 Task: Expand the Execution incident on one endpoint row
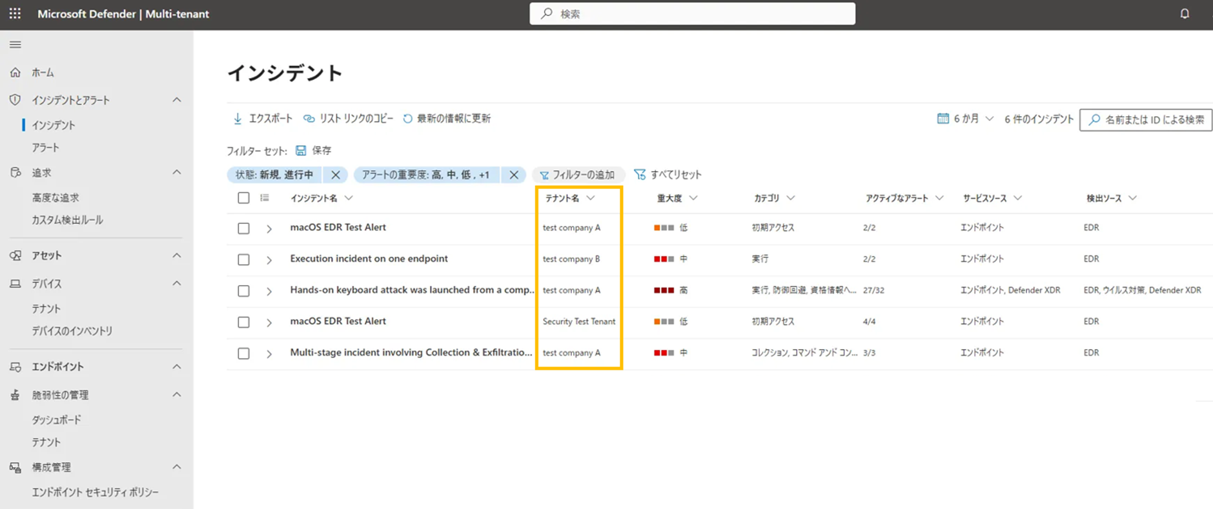coord(269,259)
